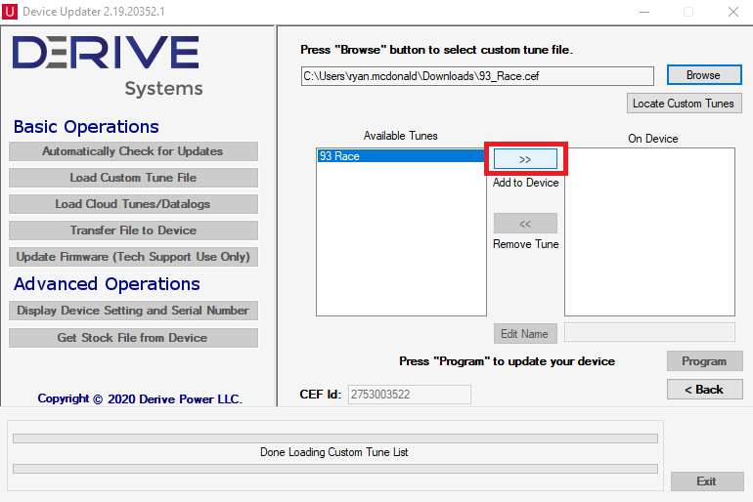Viewport: 753px width, 502px height.
Task: Click Automatically Check for Updates button
Action: [133, 151]
